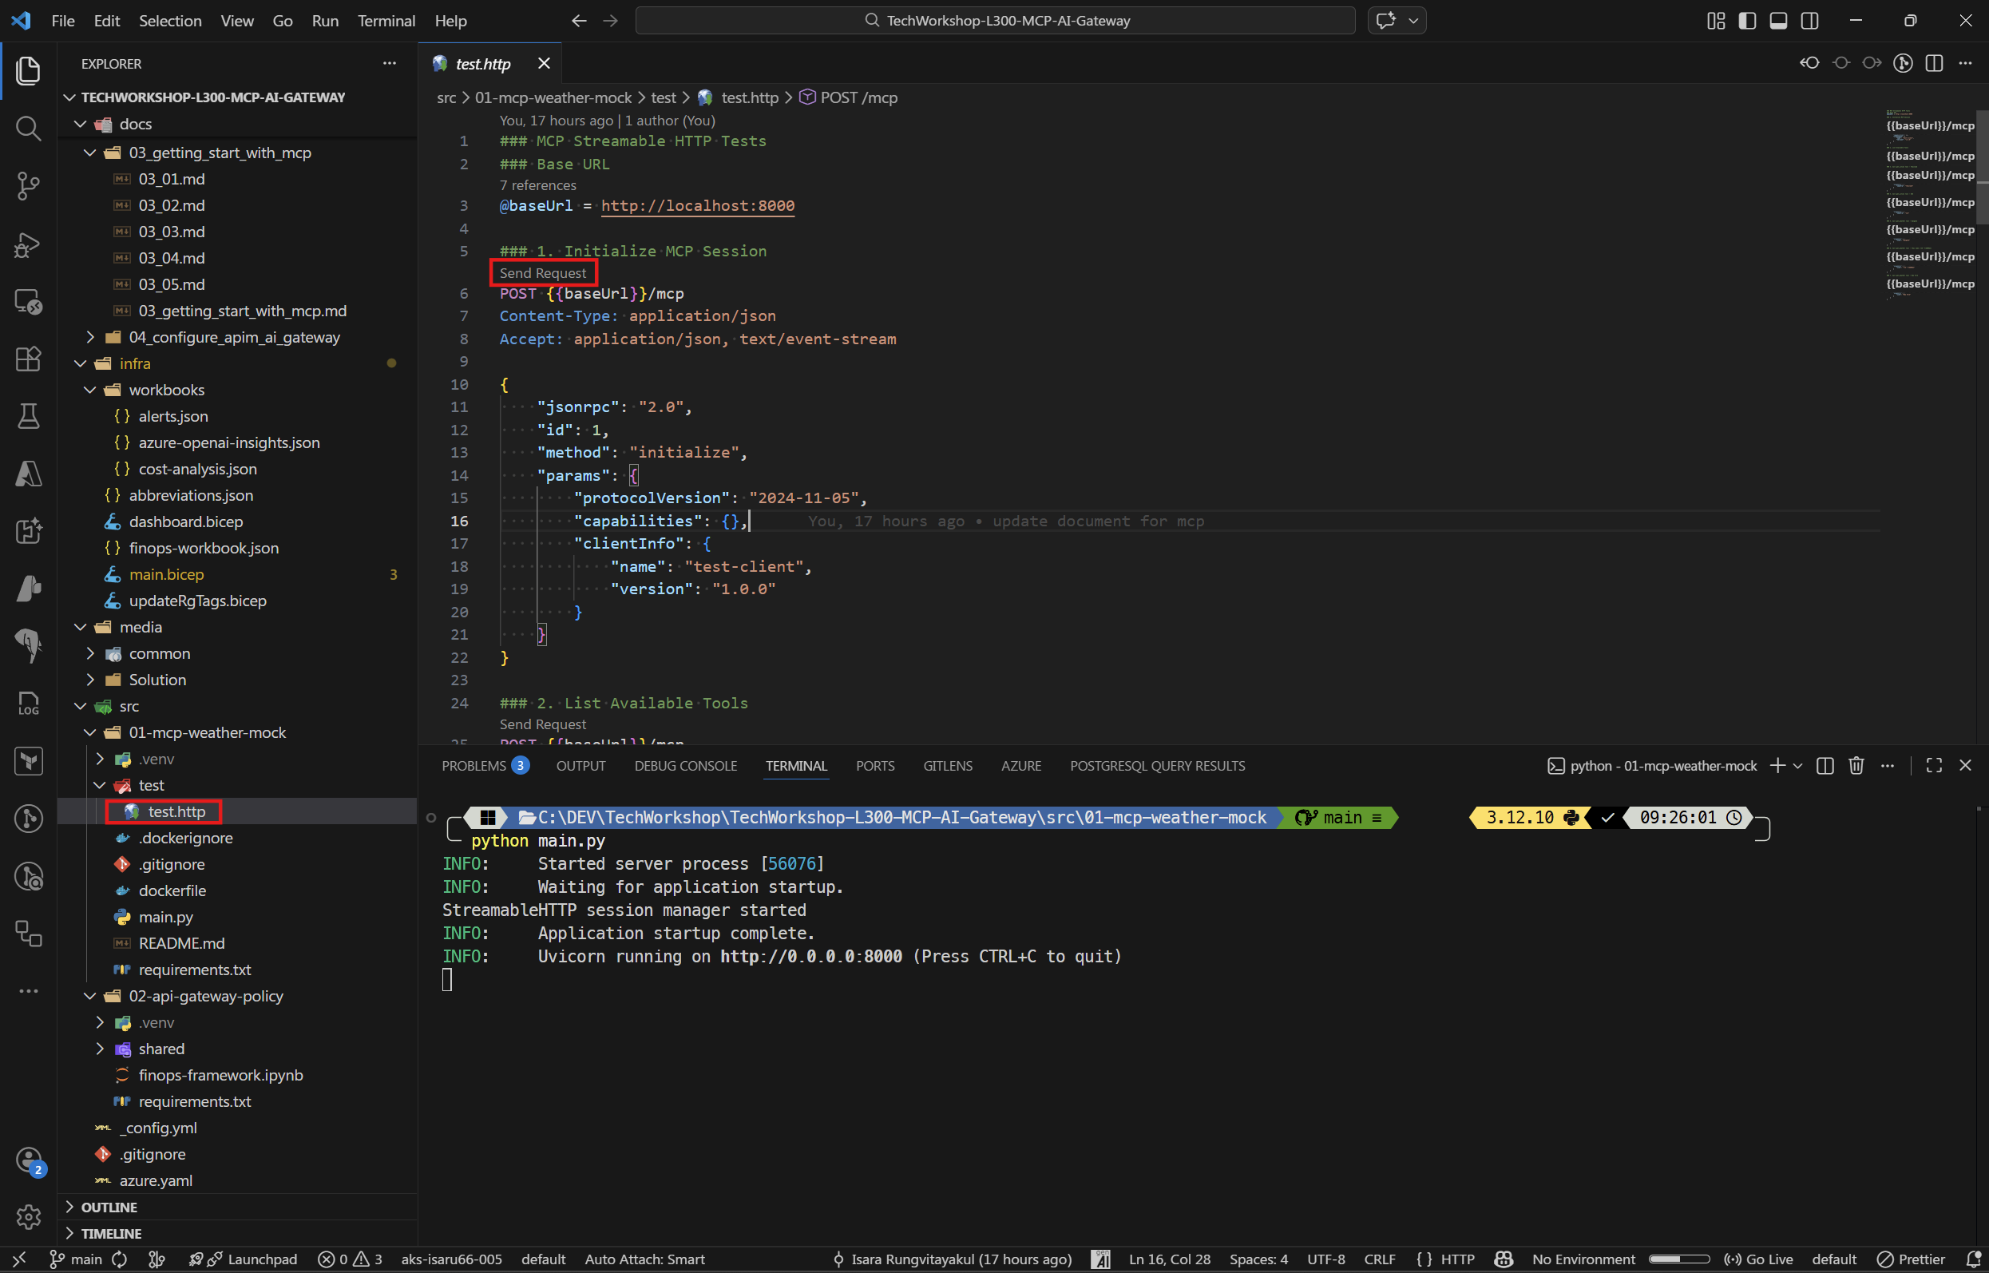Image resolution: width=1989 pixels, height=1273 pixels.
Task: Close the test.http editor tab
Action: pyautogui.click(x=544, y=63)
